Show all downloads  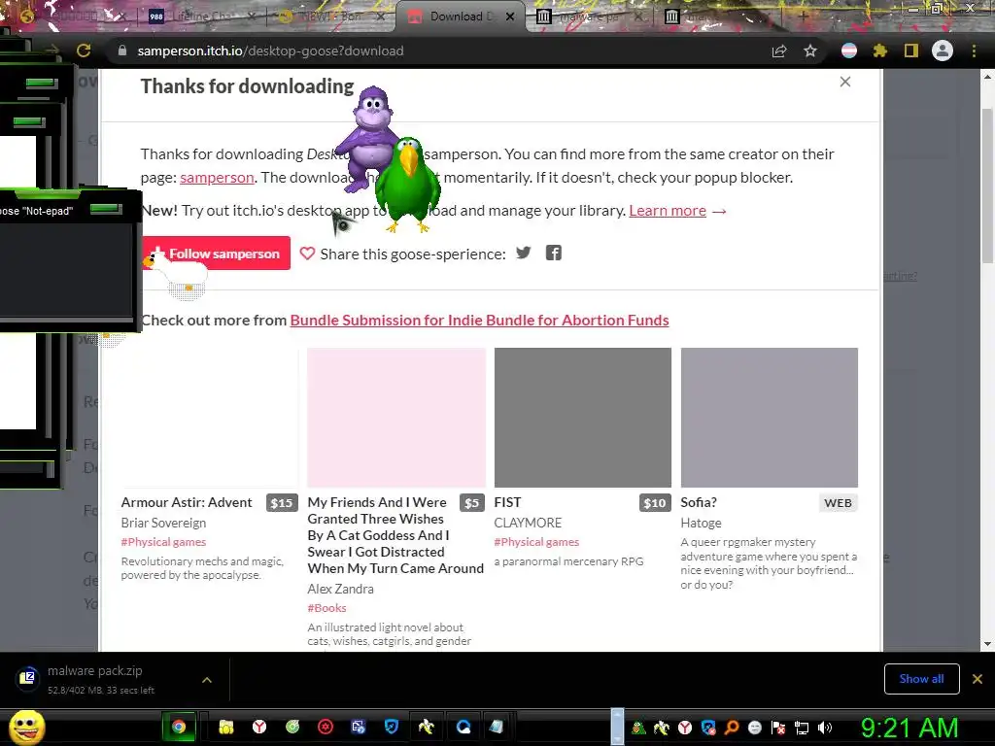click(x=921, y=679)
